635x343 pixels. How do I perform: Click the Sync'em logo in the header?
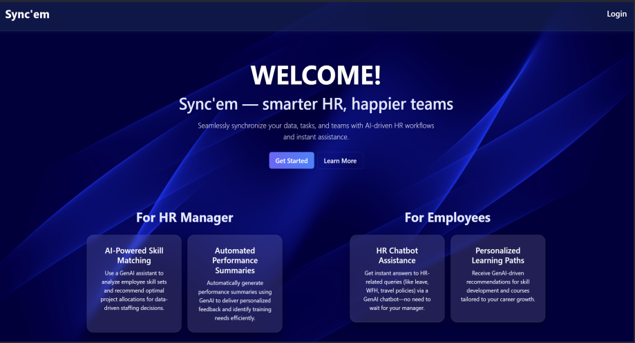click(x=27, y=14)
